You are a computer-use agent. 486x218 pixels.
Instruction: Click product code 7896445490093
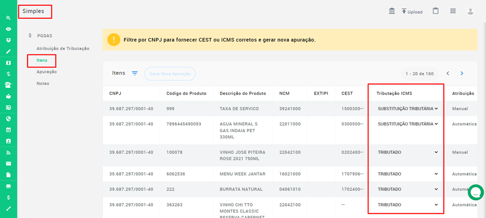[184, 124]
